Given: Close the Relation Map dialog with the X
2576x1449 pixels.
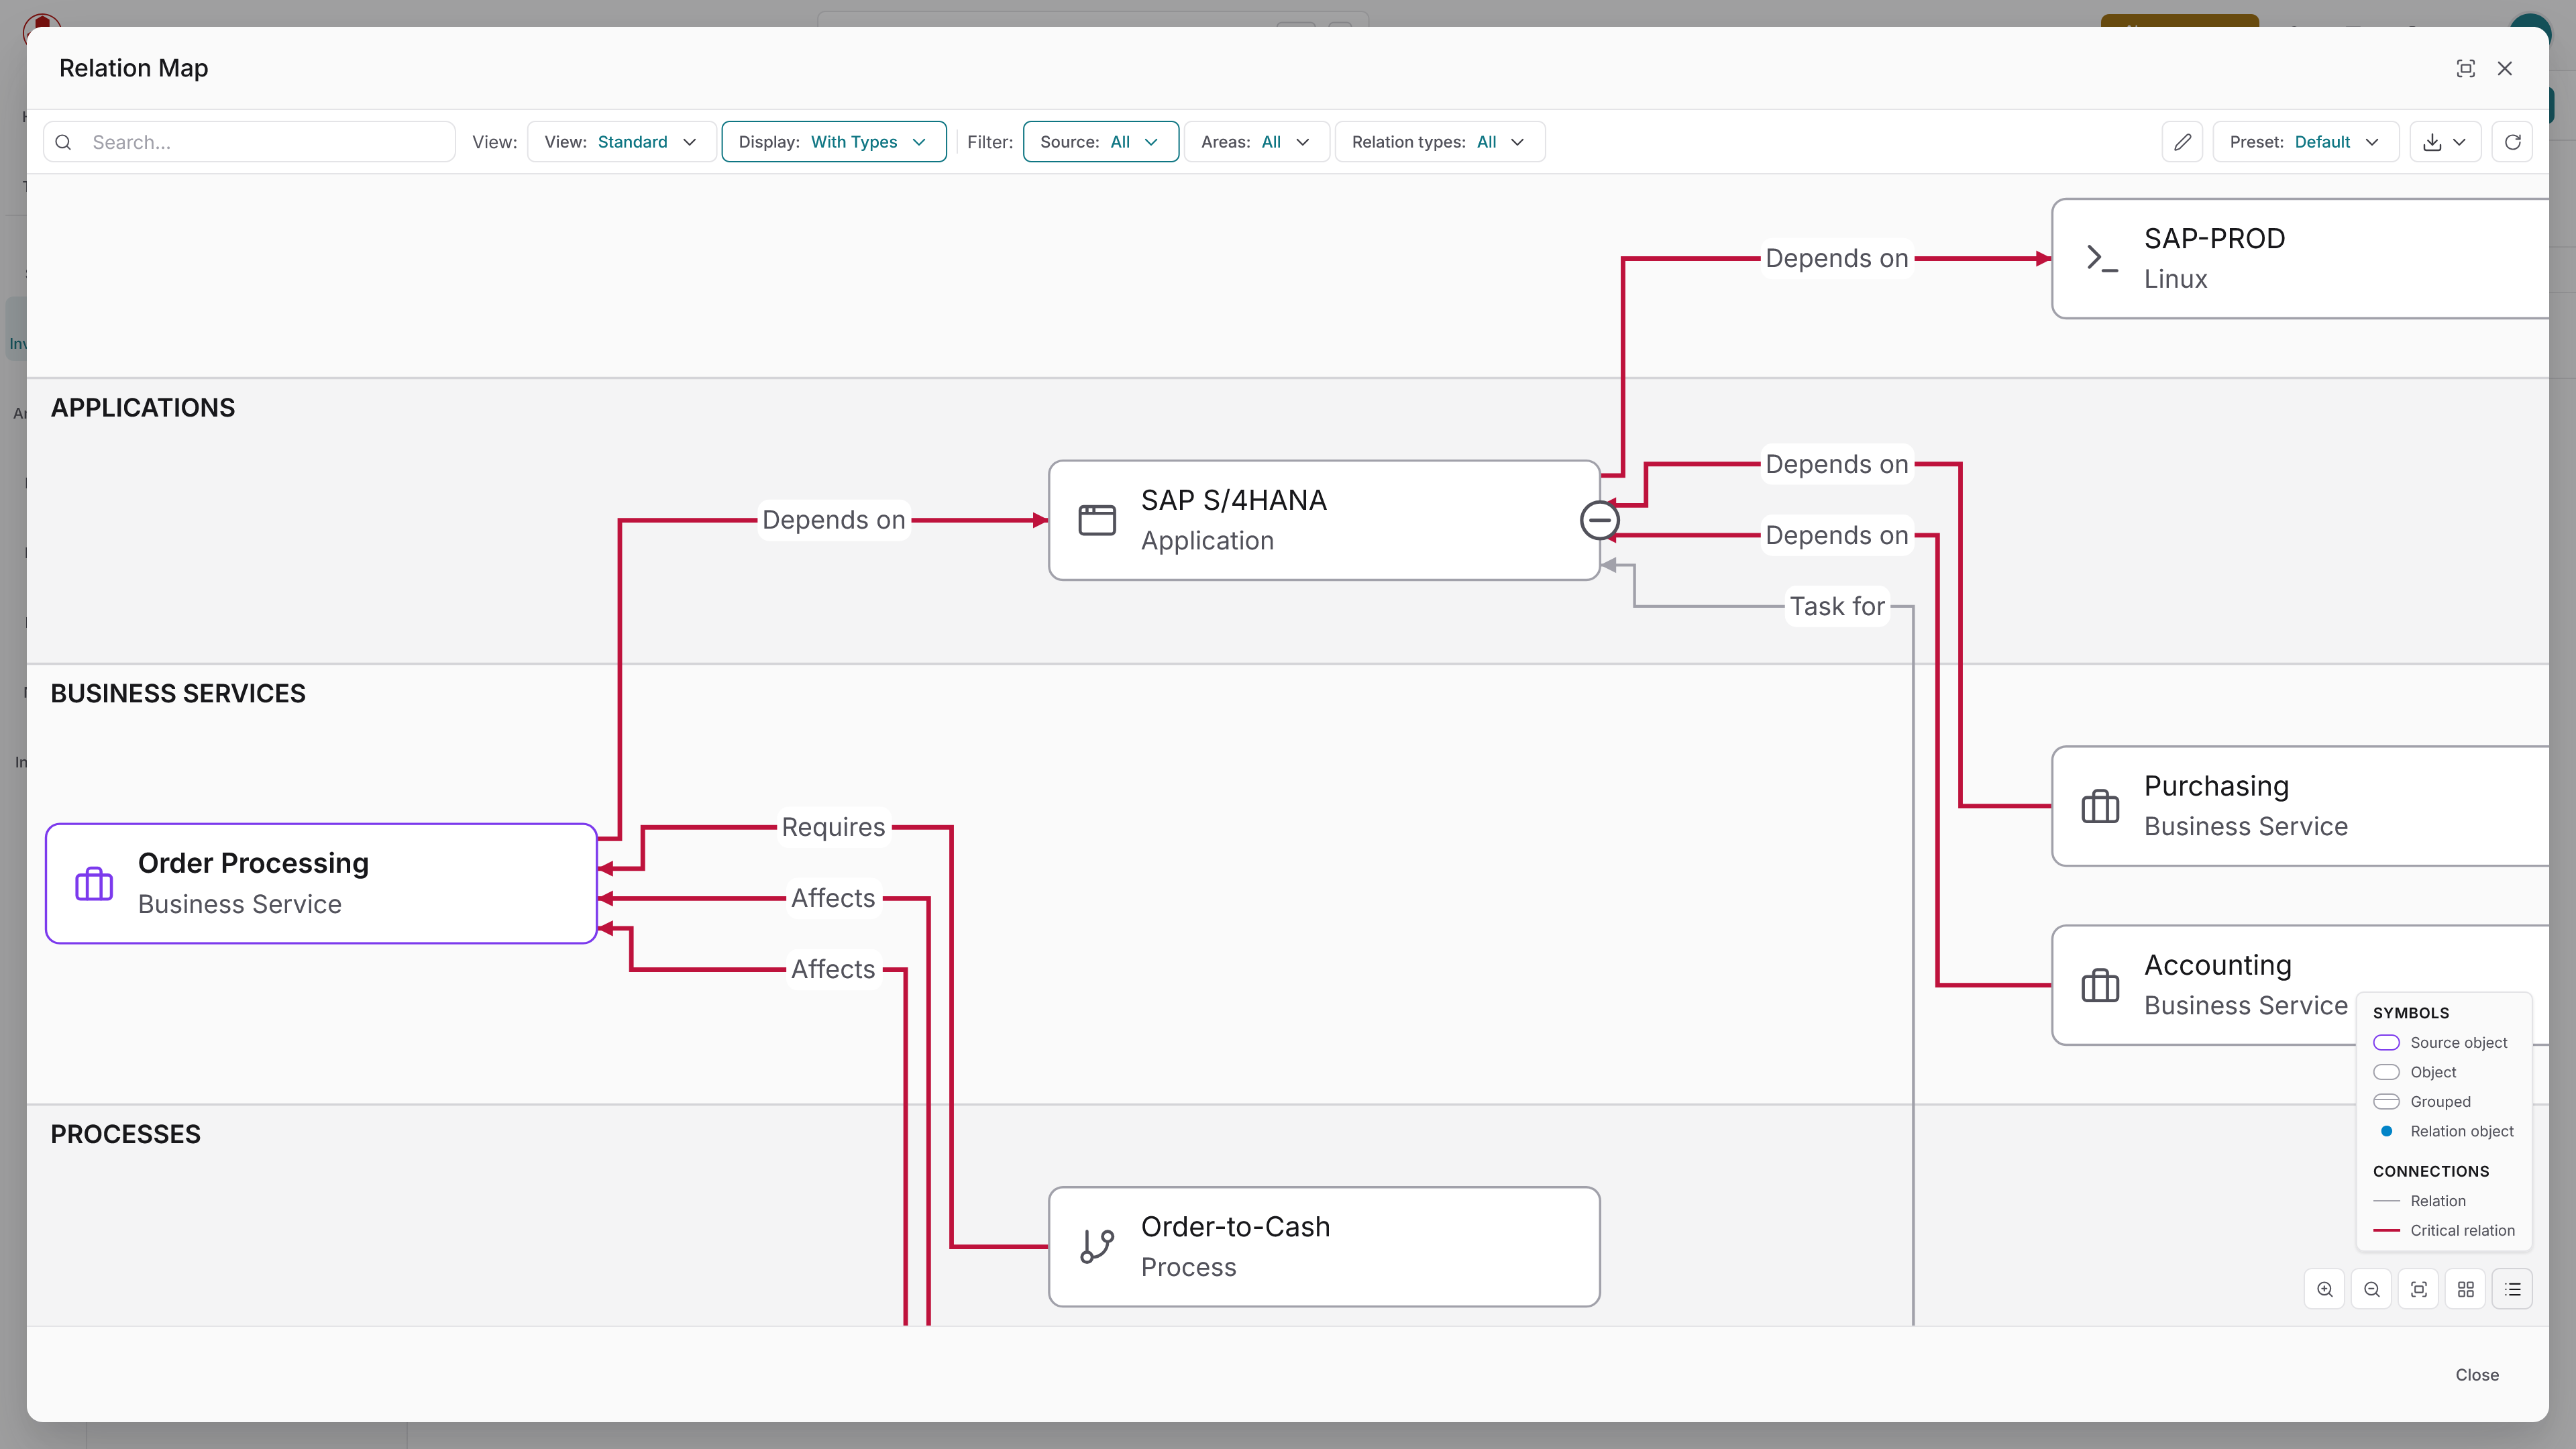Looking at the screenshot, I should pos(2504,68).
